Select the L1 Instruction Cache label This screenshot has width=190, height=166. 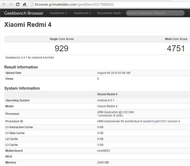click(19, 127)
